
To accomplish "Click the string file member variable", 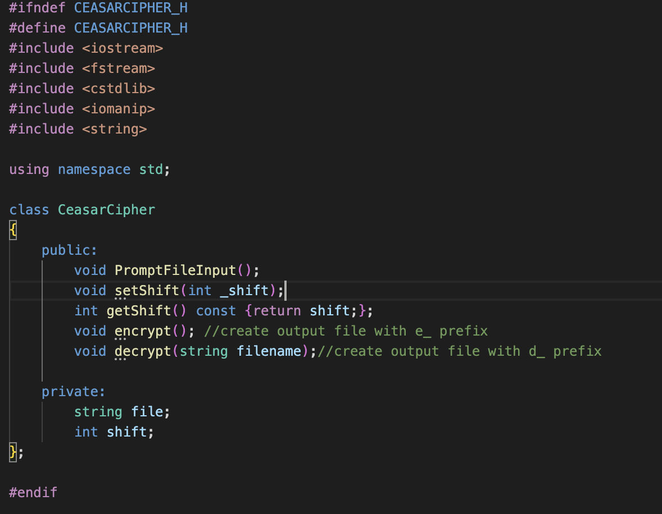I will click(x=122, y=411).
